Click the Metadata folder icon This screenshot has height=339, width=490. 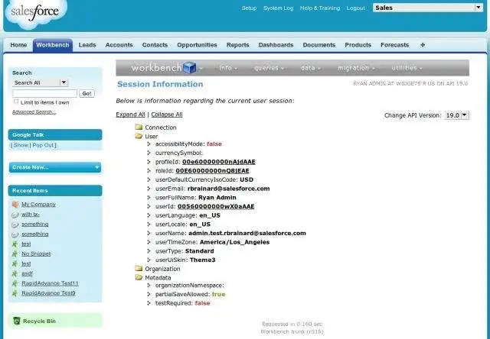click(x=139, y=277)
